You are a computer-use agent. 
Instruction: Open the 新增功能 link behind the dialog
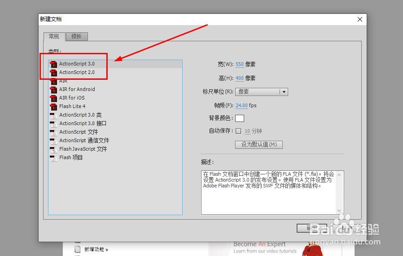[x=96, y=249]
